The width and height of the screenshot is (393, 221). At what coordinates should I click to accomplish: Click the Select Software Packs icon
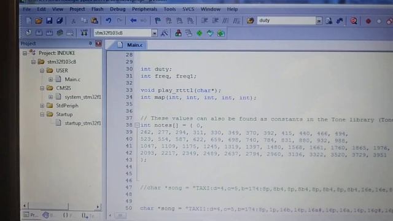click(210, 33)
